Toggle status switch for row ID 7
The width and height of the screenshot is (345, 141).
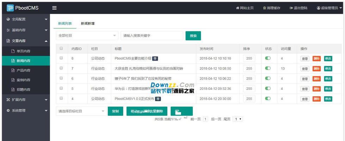(x=268, y=68)
